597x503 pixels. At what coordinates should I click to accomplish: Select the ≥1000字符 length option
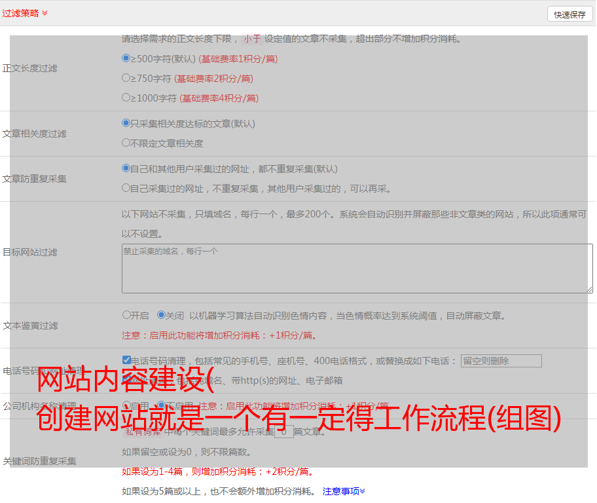(x=126, y=98)
